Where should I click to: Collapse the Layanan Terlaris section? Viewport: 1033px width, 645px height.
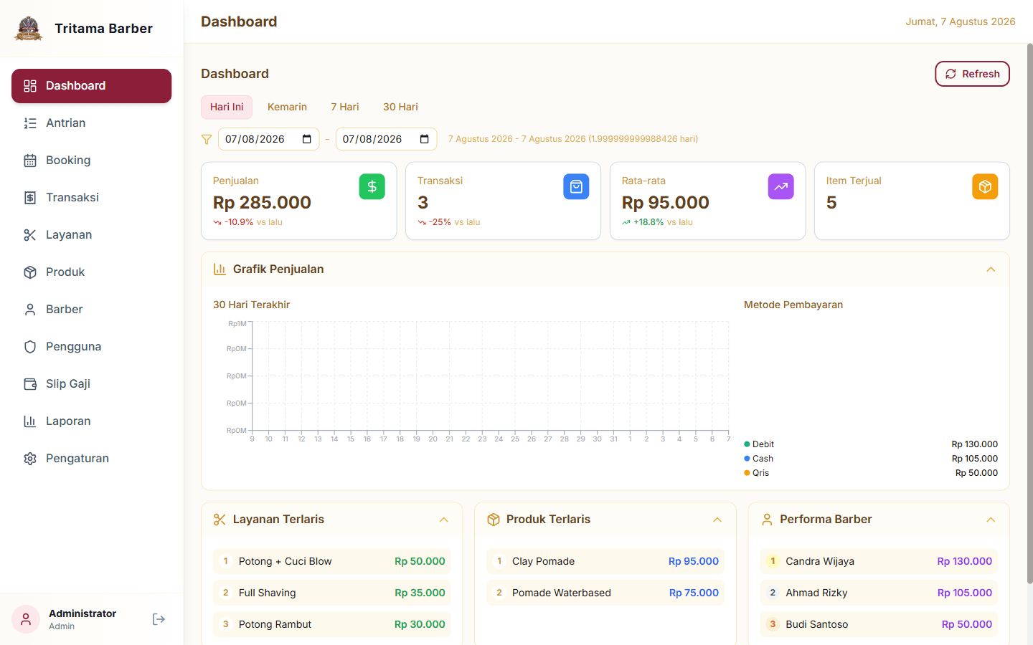(x=443, y=520)
